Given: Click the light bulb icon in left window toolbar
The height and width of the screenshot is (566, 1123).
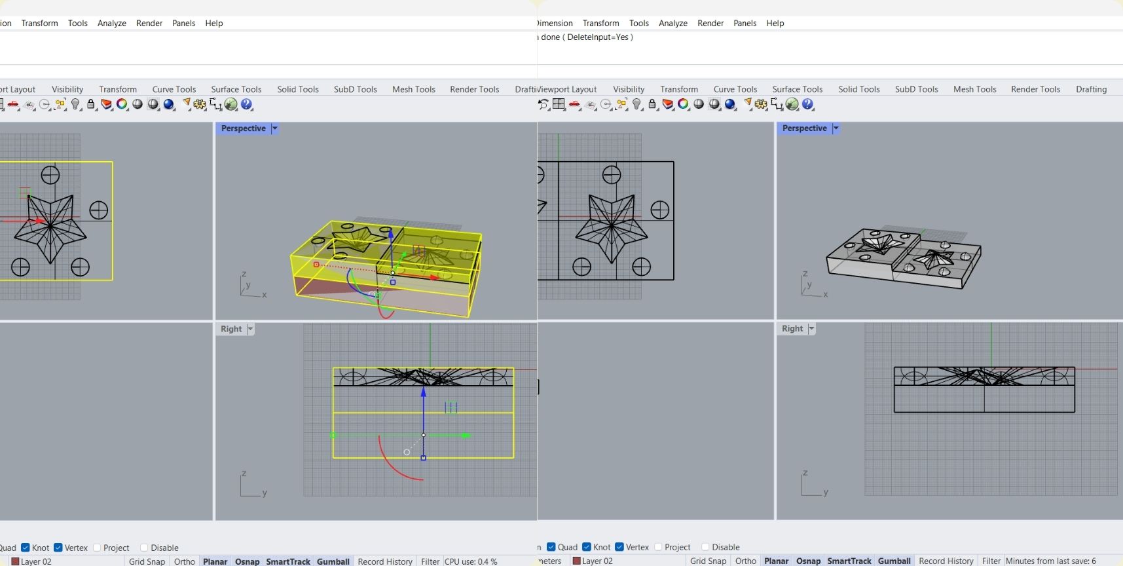Looking at the screenshot, I should coord(75,104).
